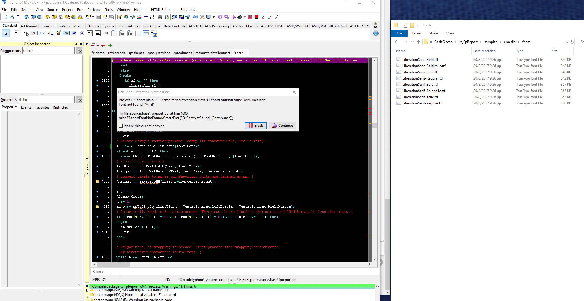The image size is (584, 301).
Task: Click the purple gear Compile icon
Action: tap(220, 17)
